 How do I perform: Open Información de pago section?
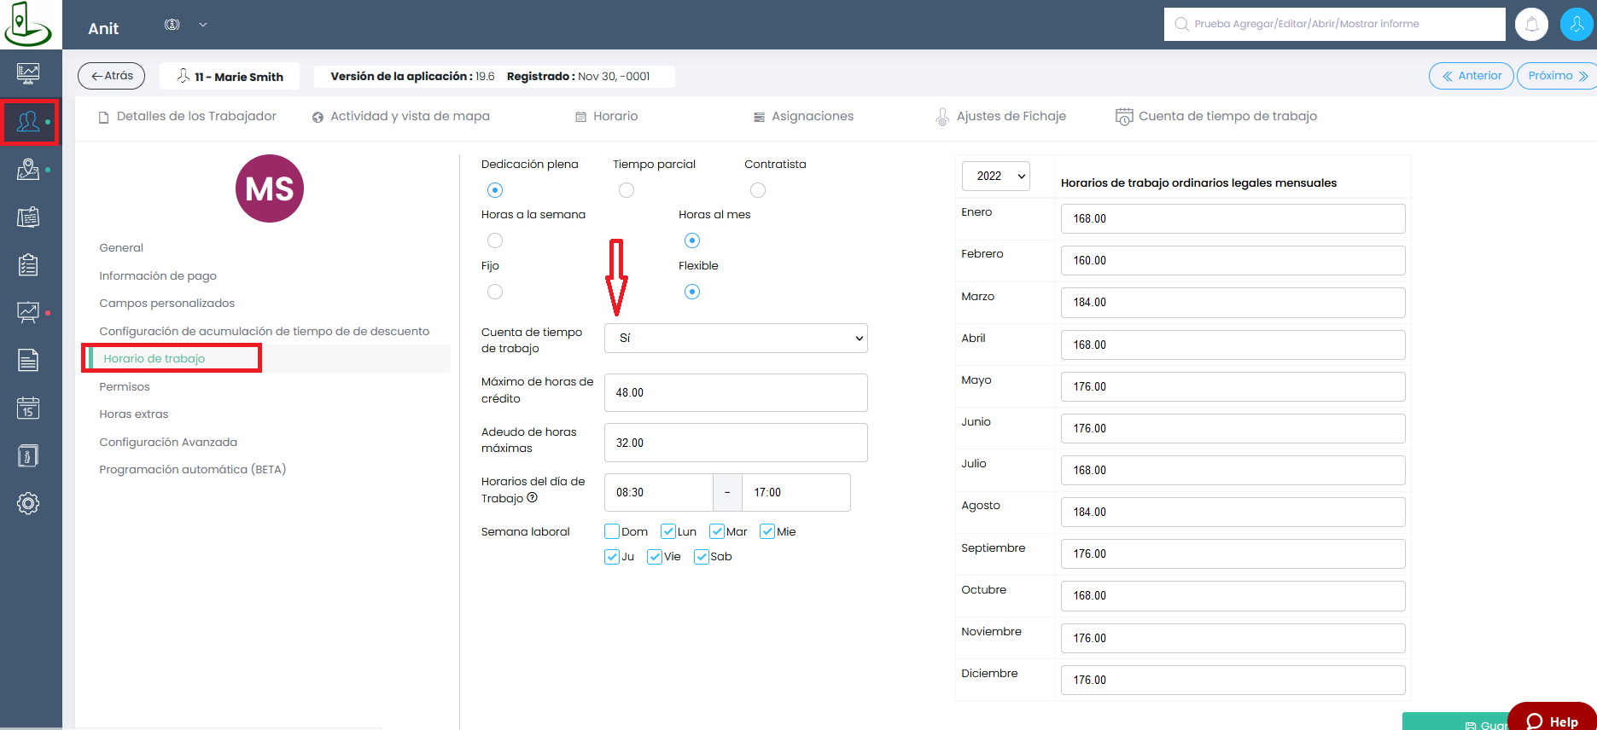[x=158, y=275]
